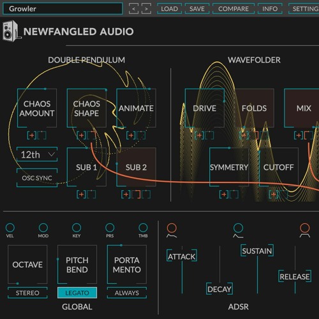Click the DOUBLE PENDULUM section title
Screen dimensions: 319x319
click(x=87, y=60)
